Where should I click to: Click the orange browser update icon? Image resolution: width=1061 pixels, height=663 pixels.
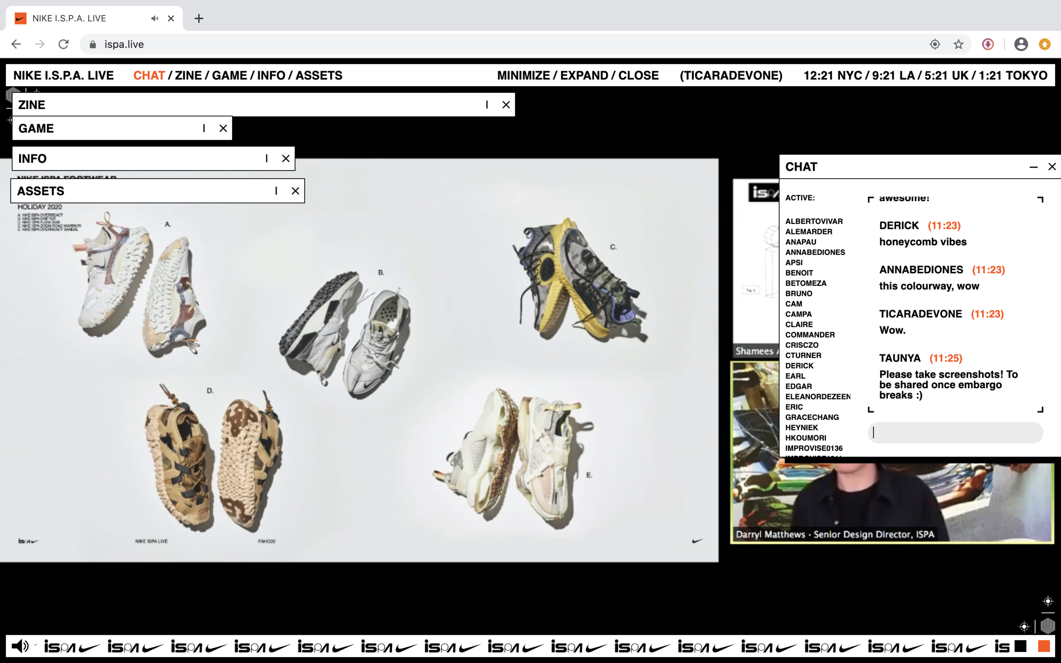pyautogui.click(x=1045, y=44)
